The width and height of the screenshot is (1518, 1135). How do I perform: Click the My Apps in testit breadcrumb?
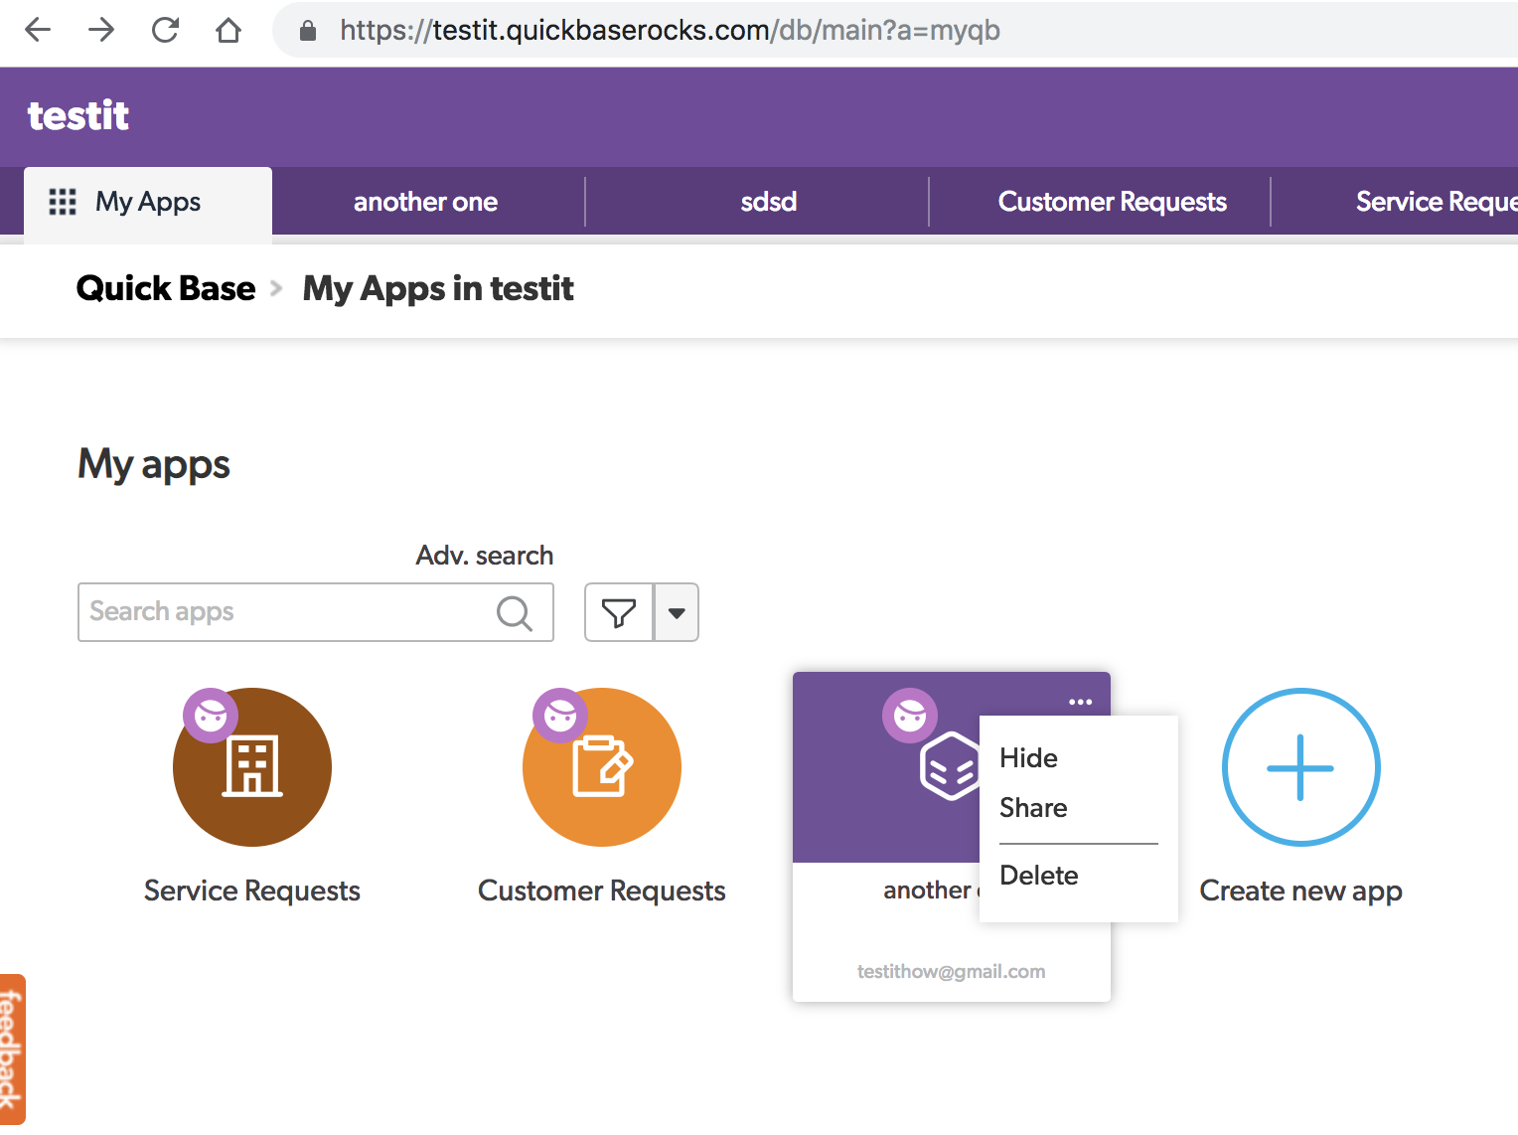point(438,289)
